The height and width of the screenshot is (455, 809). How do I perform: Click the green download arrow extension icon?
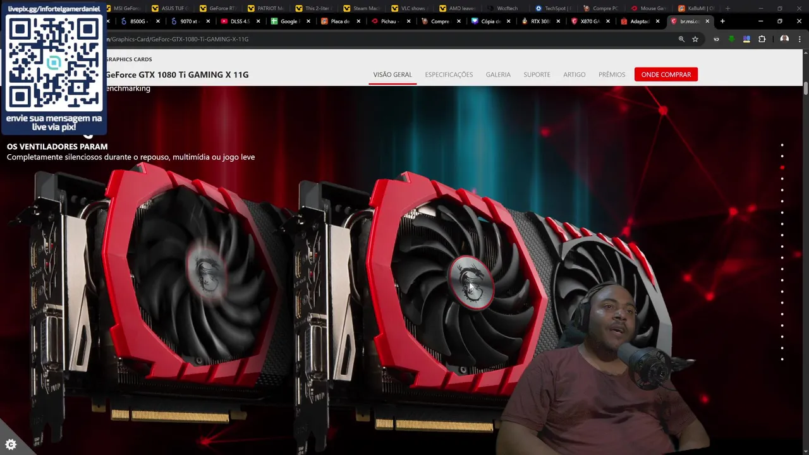click(731, 39)
